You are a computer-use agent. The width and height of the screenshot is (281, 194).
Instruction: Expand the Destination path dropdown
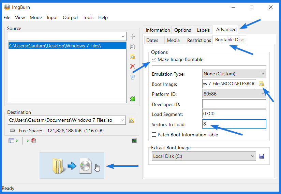(x=122, y=120)
